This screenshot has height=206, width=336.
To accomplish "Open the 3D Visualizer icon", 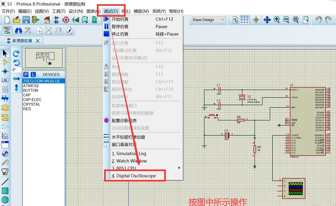I will pyautogui.click(x=75, y=20).
